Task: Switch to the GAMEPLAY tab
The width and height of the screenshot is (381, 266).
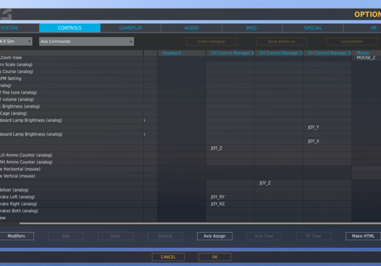Action: coord(130,28)
